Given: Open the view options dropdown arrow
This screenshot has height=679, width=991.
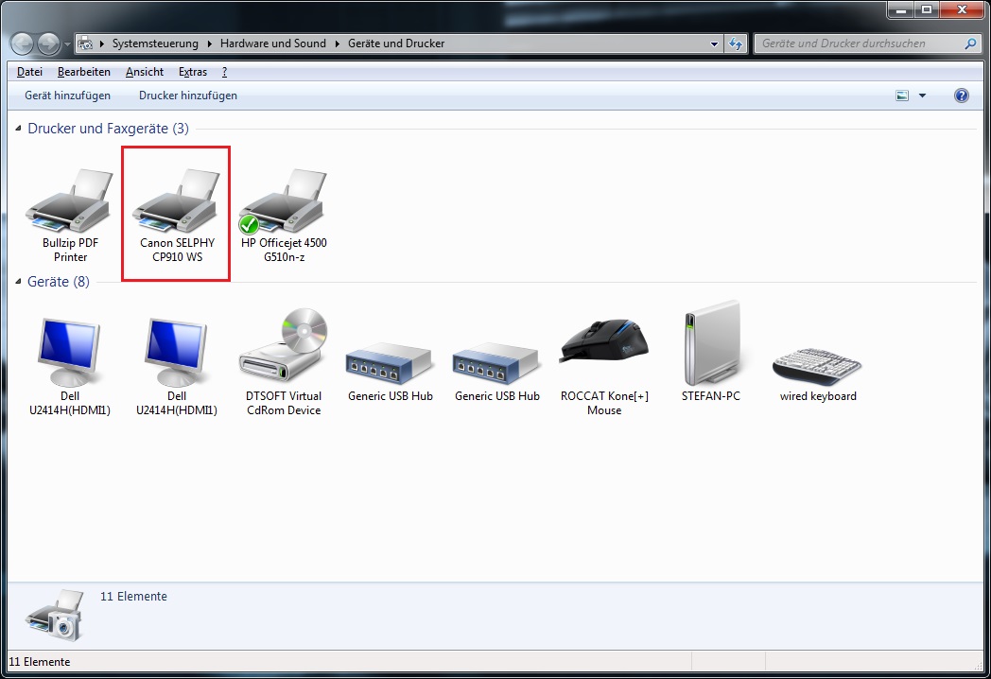Looking at the screenshot, I should click(x=922, y=96).
